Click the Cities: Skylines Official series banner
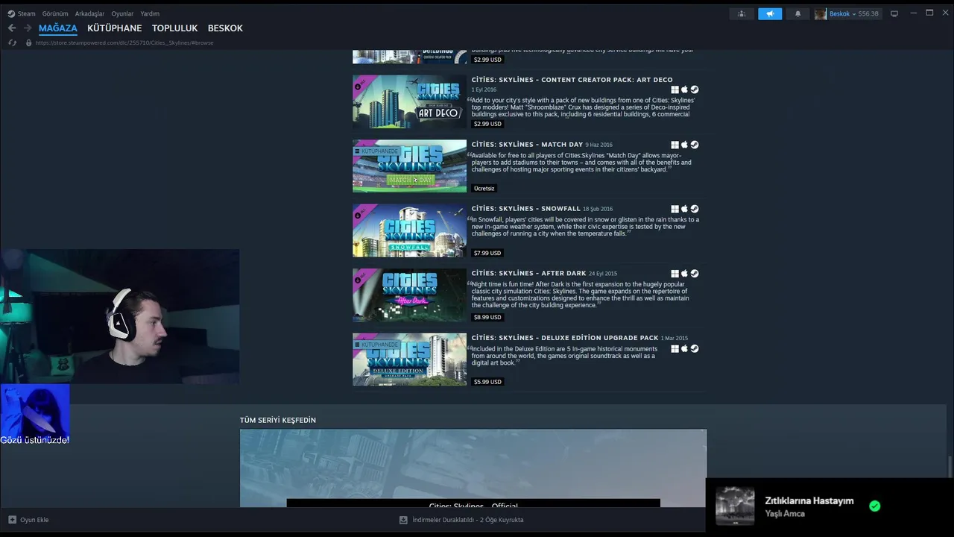 pyautogui.click(x=473, y=468)
